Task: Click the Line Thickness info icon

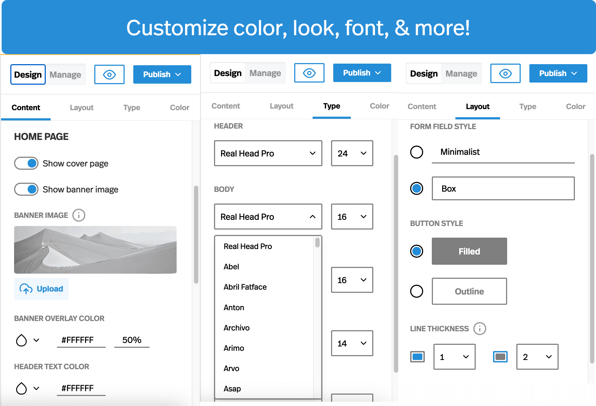Action: point(480,329)
